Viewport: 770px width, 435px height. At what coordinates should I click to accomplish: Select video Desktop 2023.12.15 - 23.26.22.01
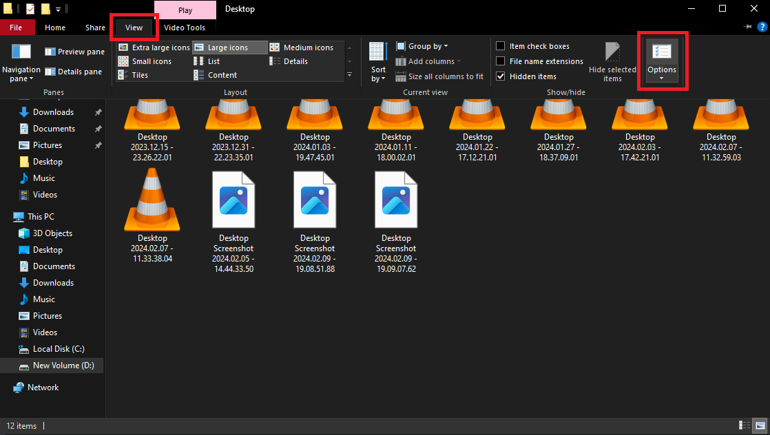tap(152, 131)
